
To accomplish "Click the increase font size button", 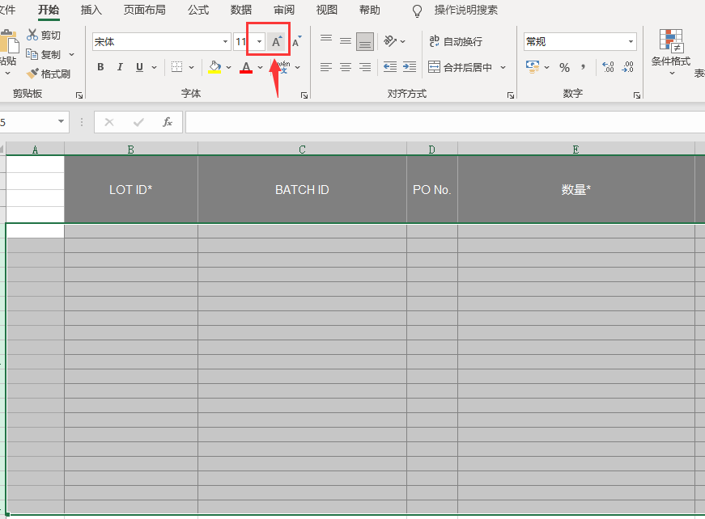I will (277, 41).
